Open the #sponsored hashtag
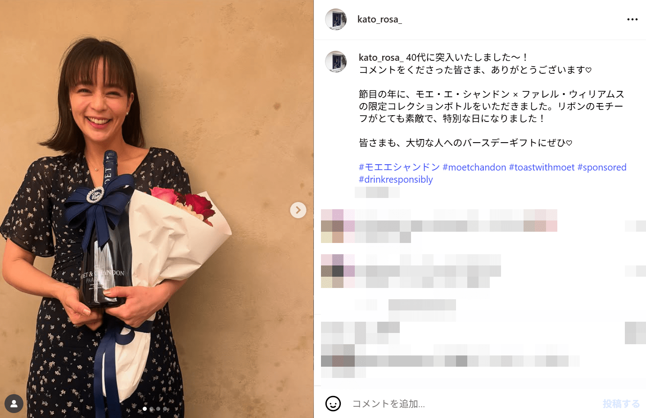 [x=602, y=167]
